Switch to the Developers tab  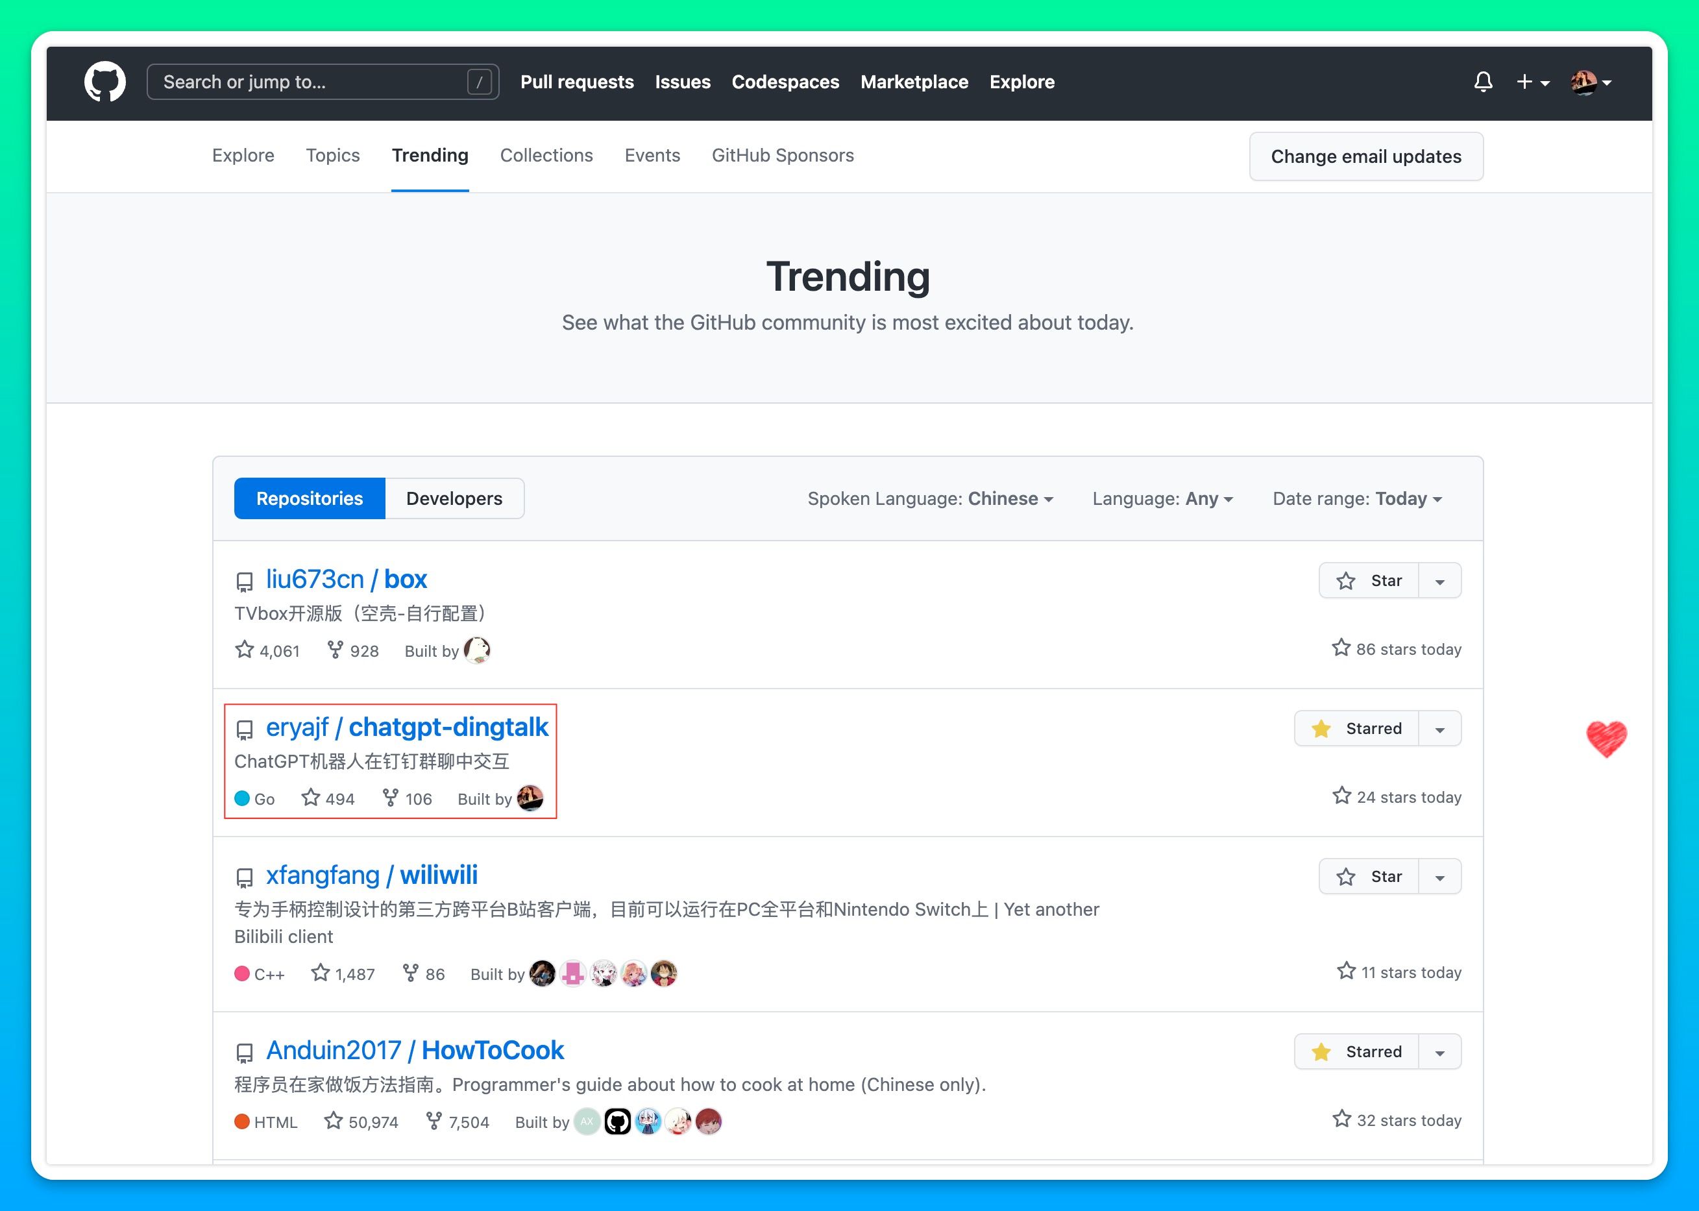(454, 499)
